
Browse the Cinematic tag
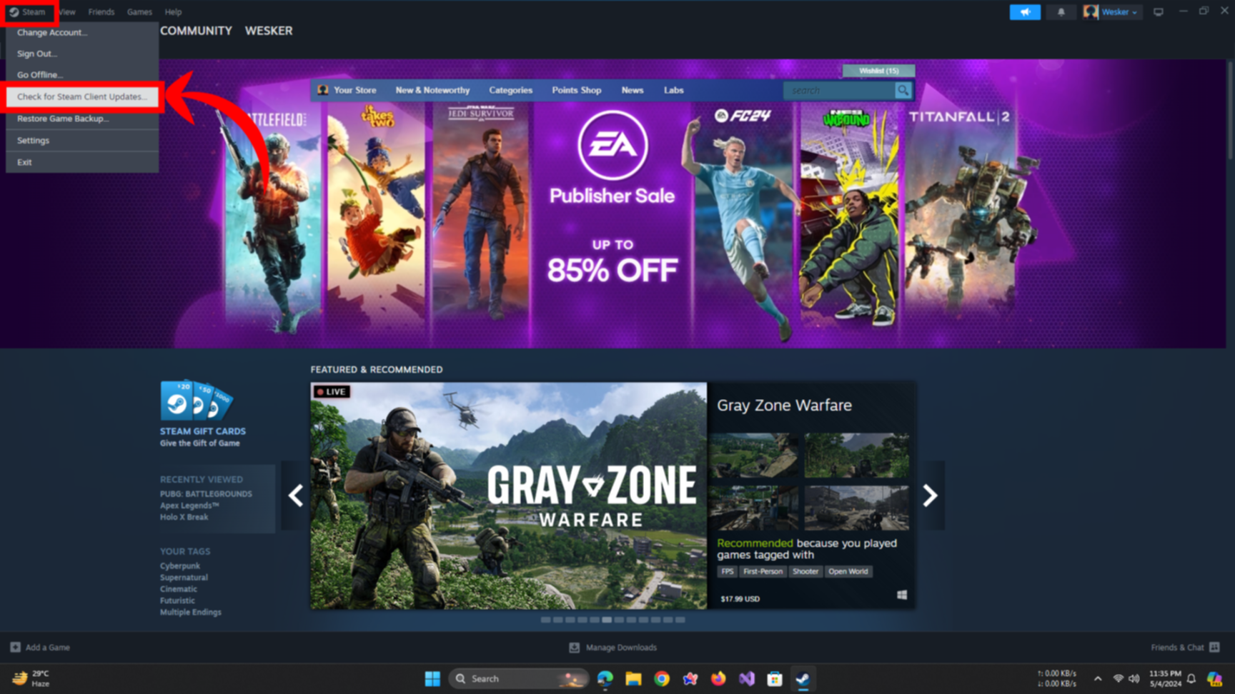(179, 589)
